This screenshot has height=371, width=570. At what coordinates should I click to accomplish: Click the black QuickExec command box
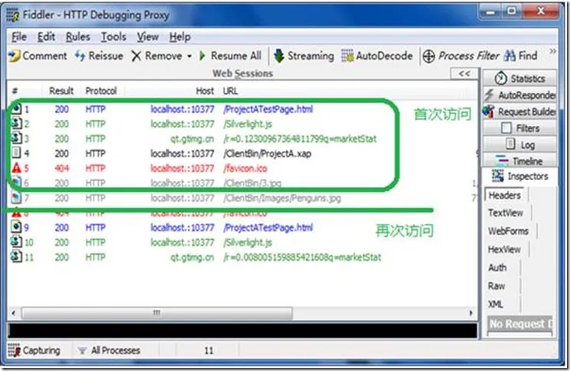tap(242, 330)
